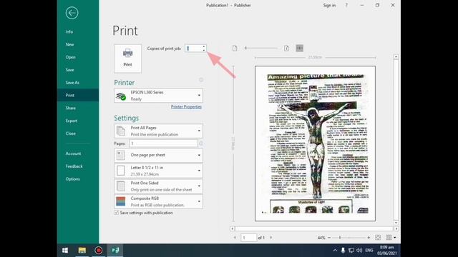The width and height of the screenshot is (458, 257).
Task: Choose Save As in the sidebar
Action: [x=72, y=83]
